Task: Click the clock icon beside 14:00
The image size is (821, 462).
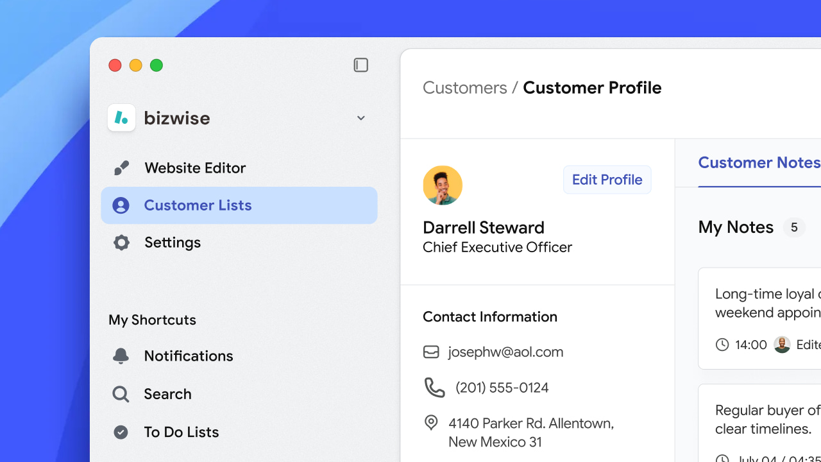Action: 722,345
